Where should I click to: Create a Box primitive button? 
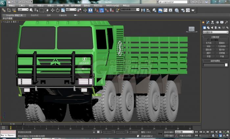click(x=209, y=43)
